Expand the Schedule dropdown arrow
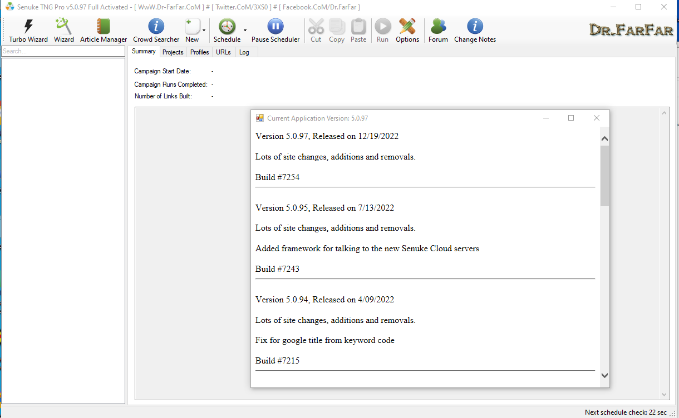 [245, 31]
